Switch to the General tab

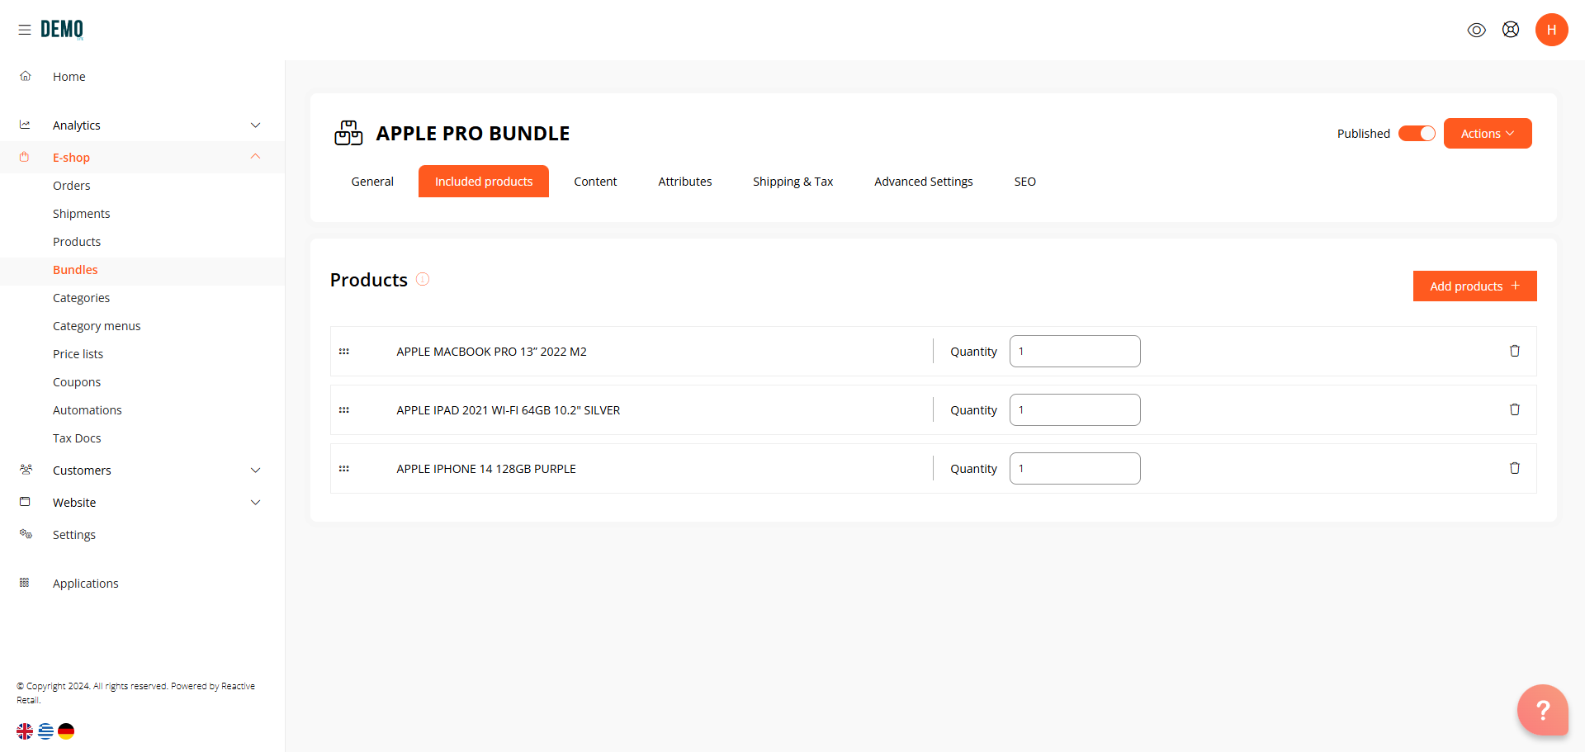(372, 182)
